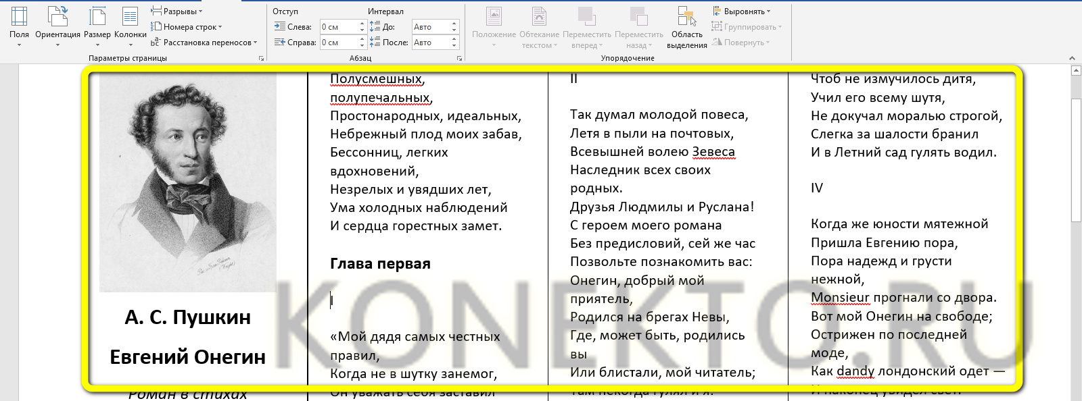Click the line 'Так думал молодой повеса'
The height and width of the screenshot is (401, 1082).
(659, 115)
